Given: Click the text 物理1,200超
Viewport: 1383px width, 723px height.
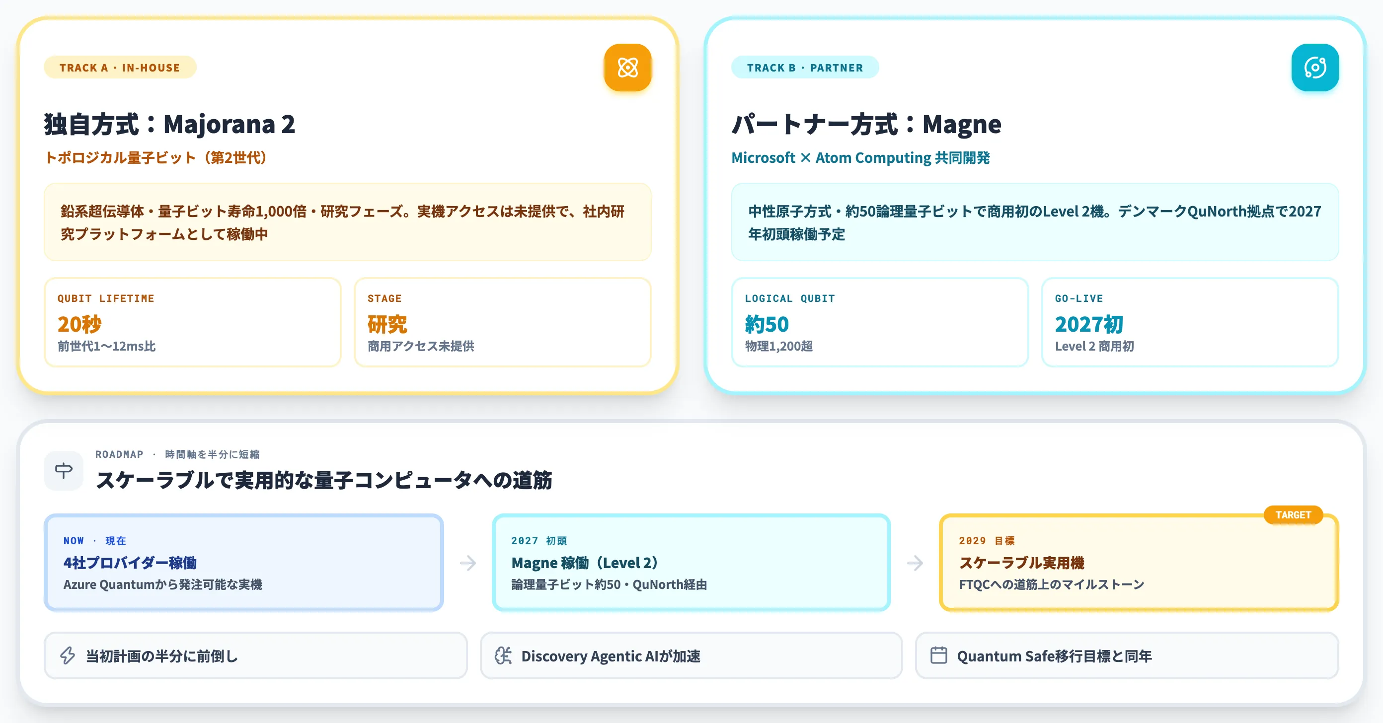Looking at the screenshot, I should 778,346.
